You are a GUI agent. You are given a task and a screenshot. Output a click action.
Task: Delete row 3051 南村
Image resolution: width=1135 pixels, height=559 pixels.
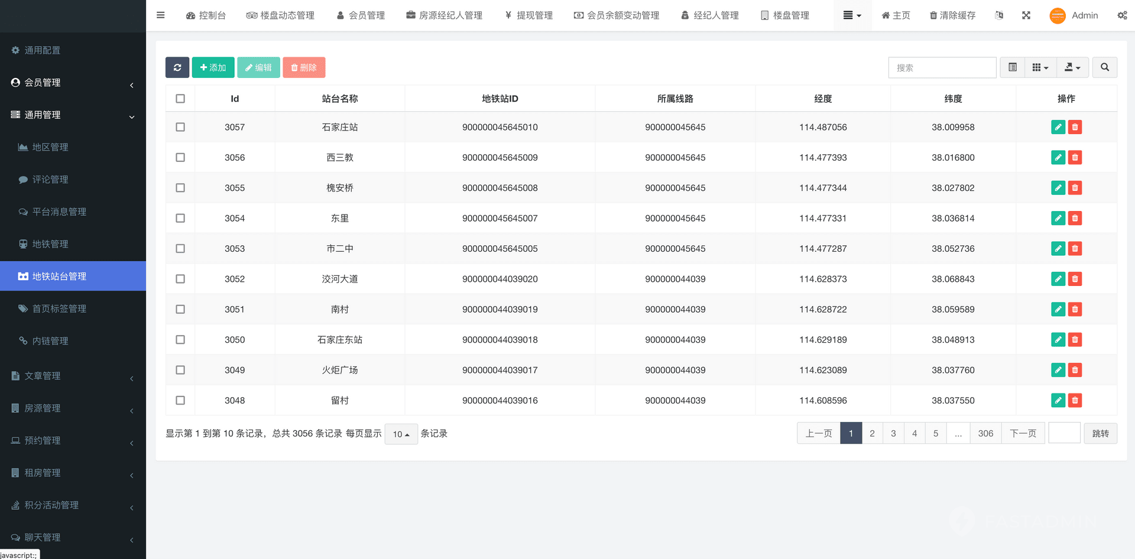pyautogui.click(x=1075, y=309)
